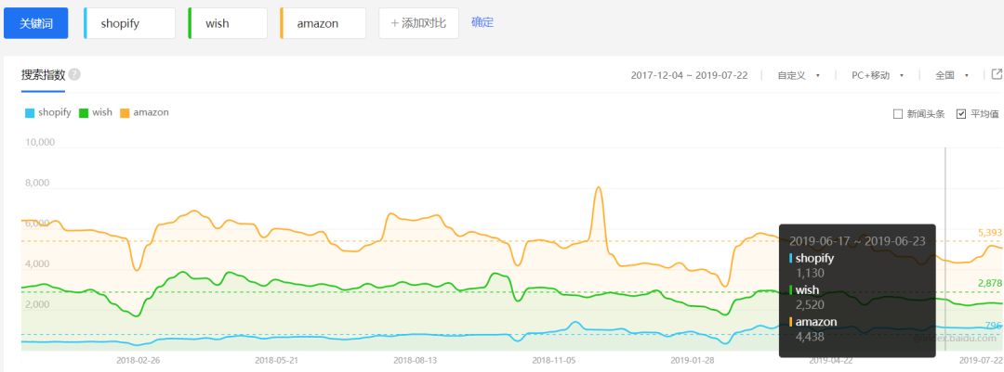The height and width of the screenshot is (372, 1004).
Task: Click the shopify keyword input field
Action: [x=130, y=23]
